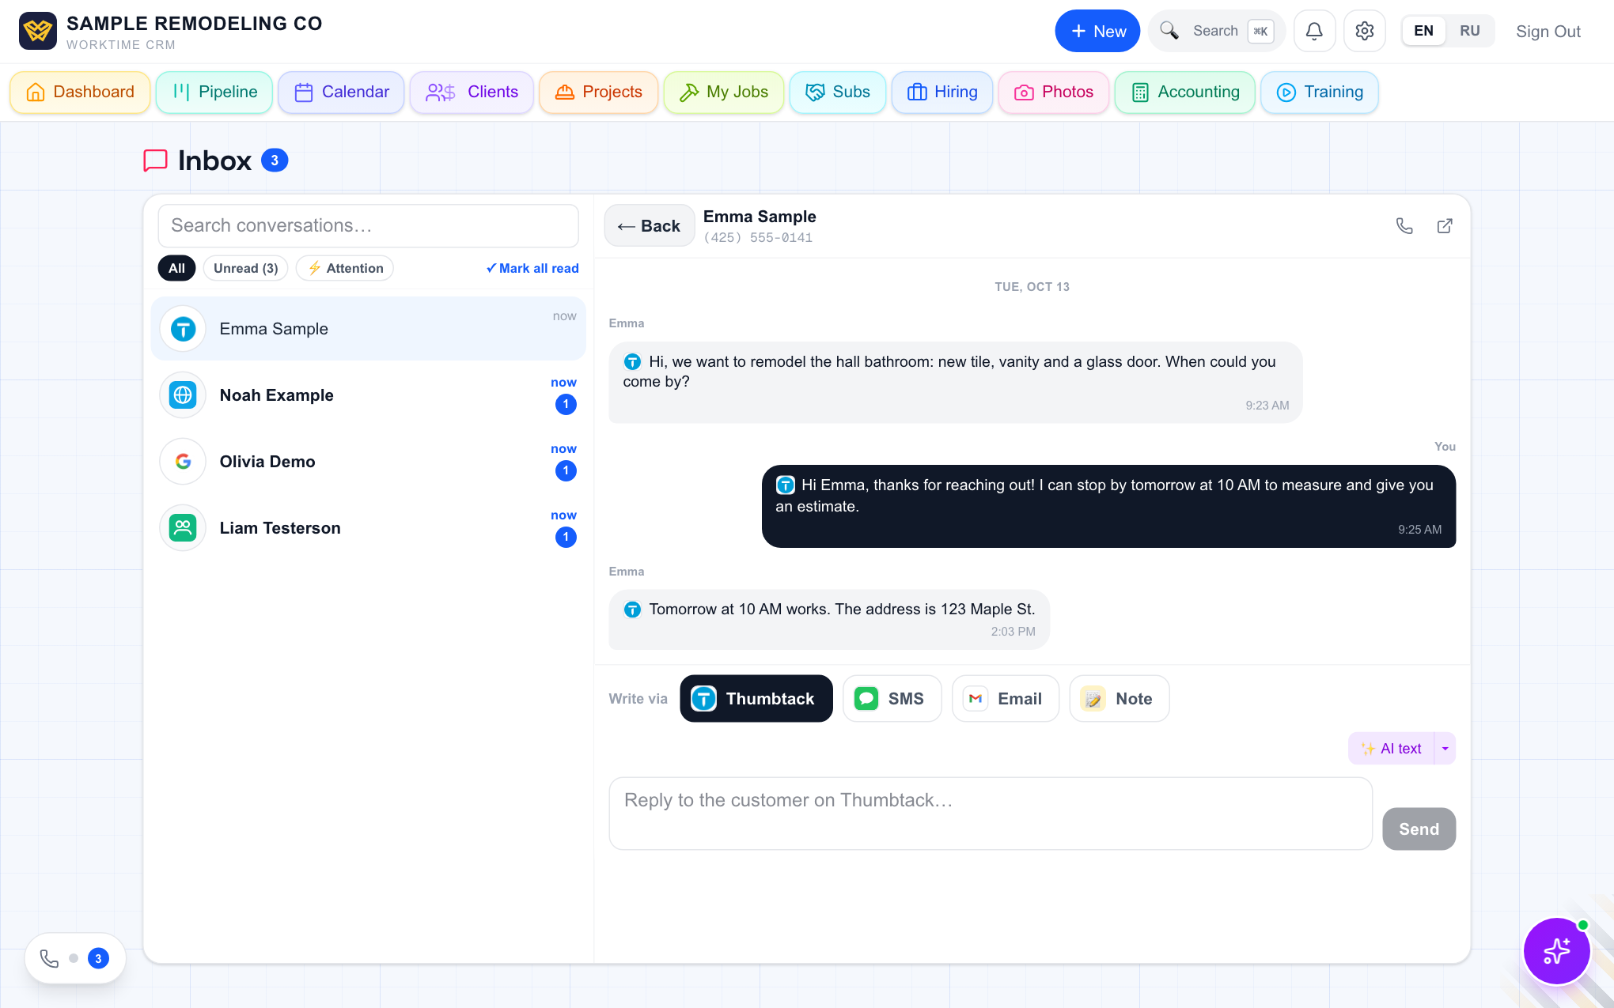The image size is (1614, 1008).
Task: Click the Thumbtack reply text box
Action: (991, 814)
